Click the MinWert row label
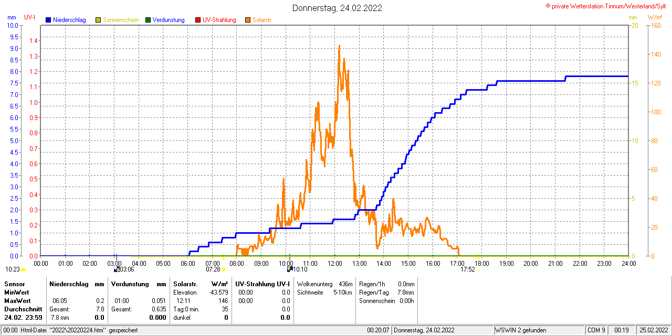This screenshot has height=336, width=672. tap(17, 292)
